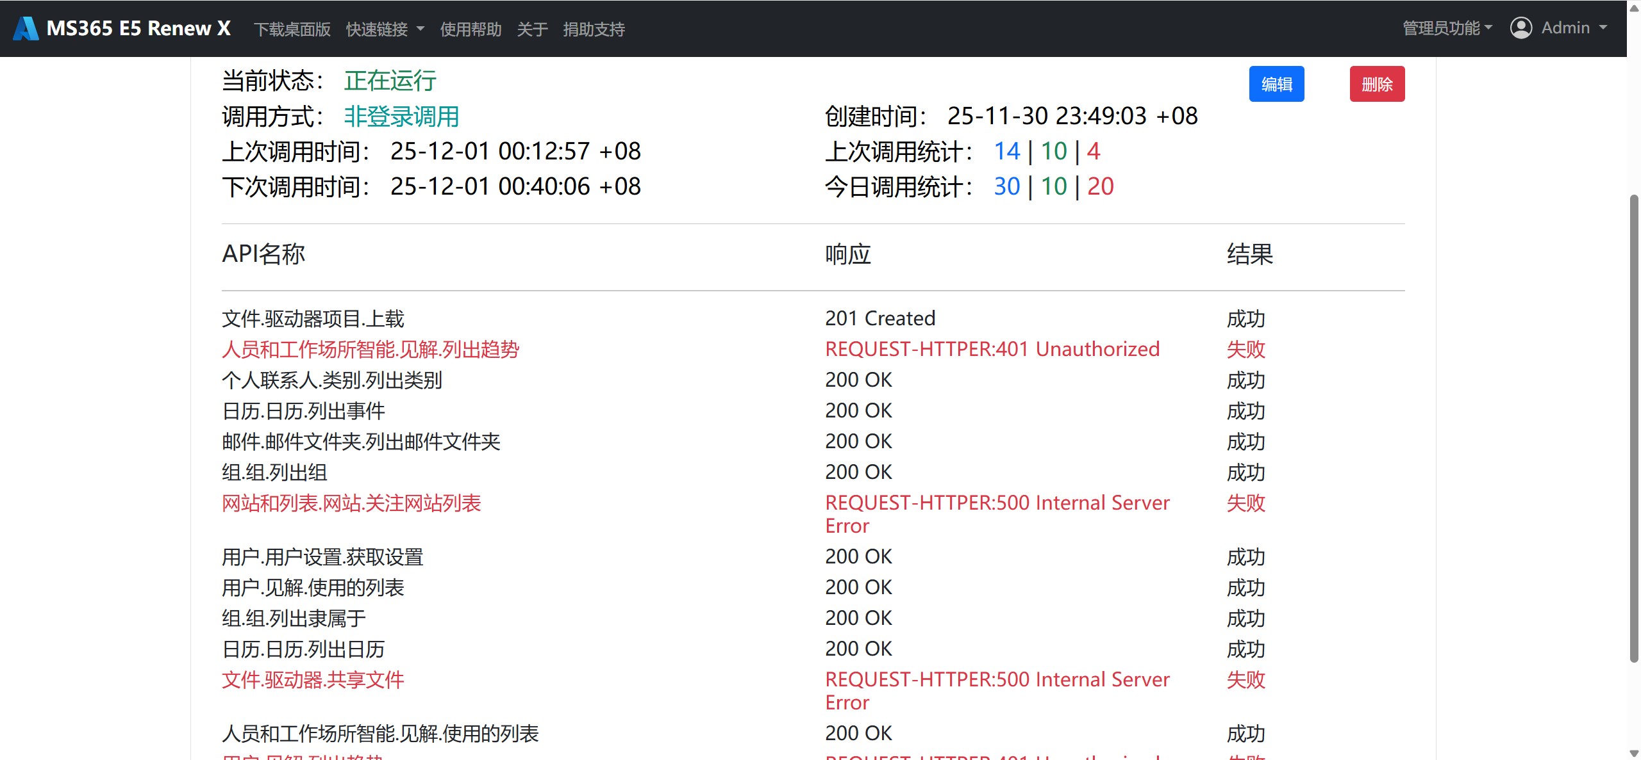Click the 500 Internal Server Error for 文件.驱动器.共享文件
The height and width of the screenshot is (760, 1641).
click(x=997, y=691)
